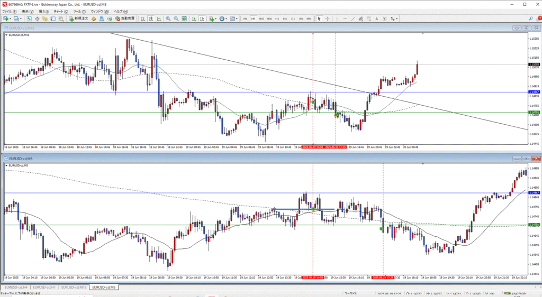The height and width of the screenshot is (297, 542).
Task: Click the zoom out magnifier icon
Action: (x=175, y=18)
